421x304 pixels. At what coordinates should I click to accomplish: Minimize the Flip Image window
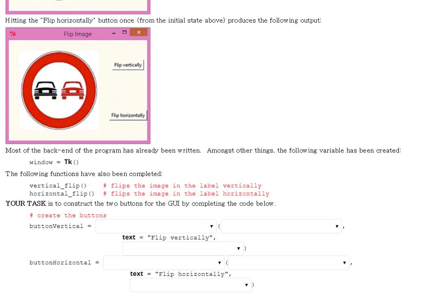[x=114, y=33]
